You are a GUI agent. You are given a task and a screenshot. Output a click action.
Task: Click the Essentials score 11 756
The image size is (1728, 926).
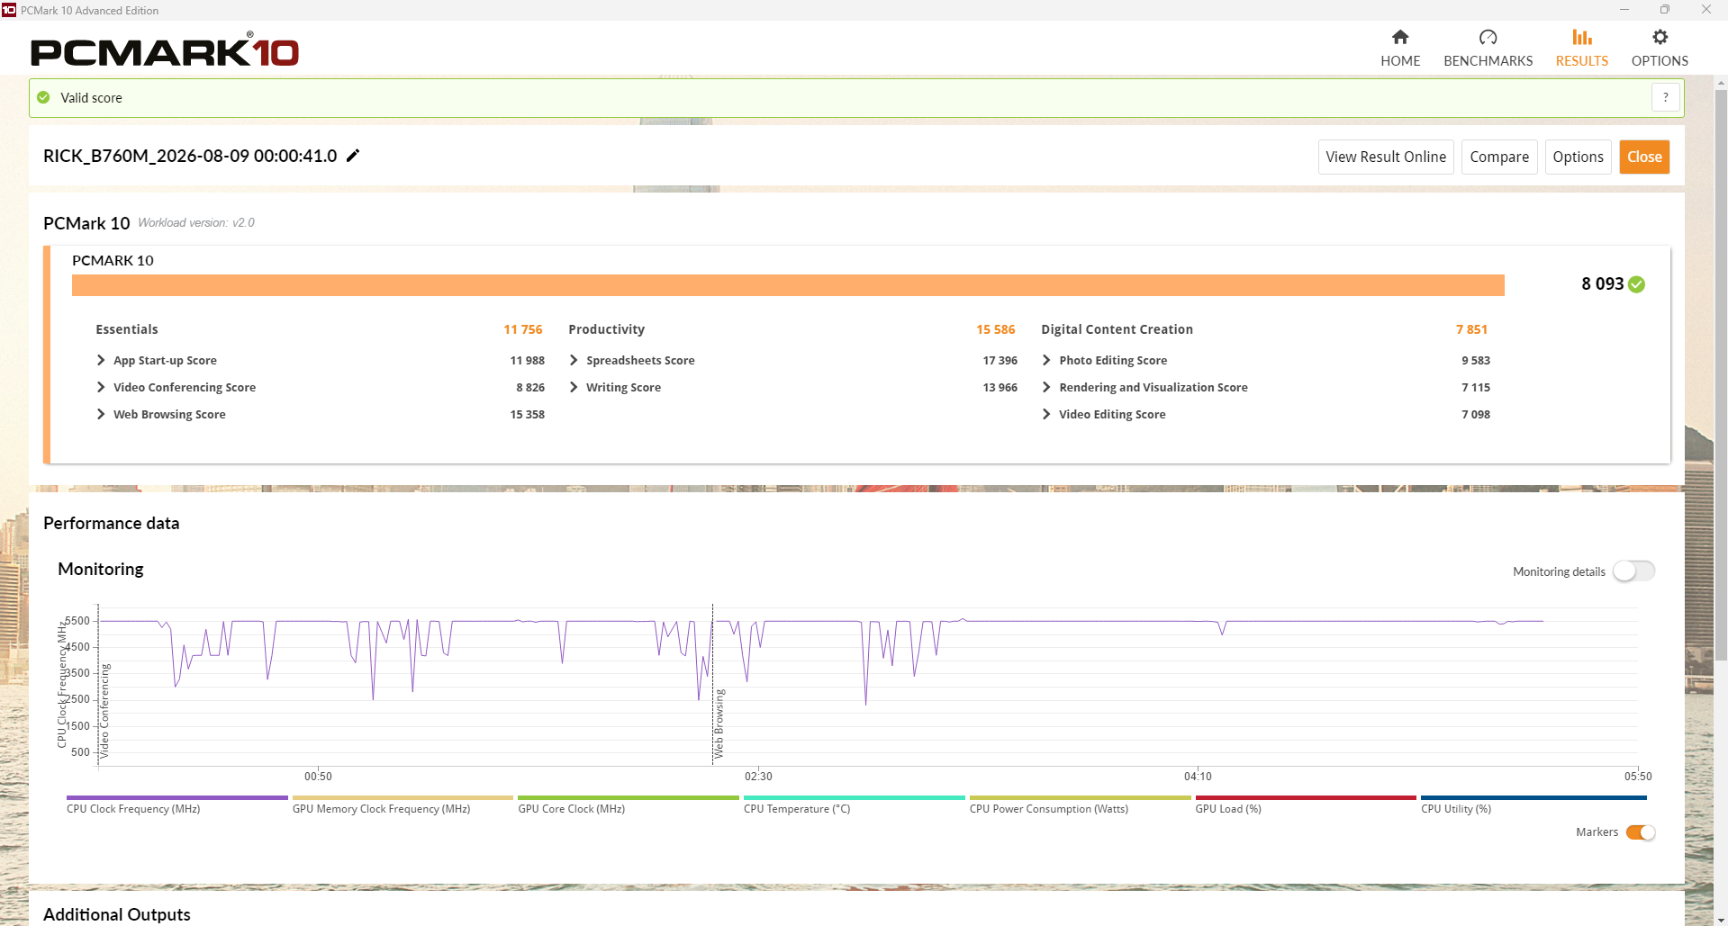click(x=523, y=329)
